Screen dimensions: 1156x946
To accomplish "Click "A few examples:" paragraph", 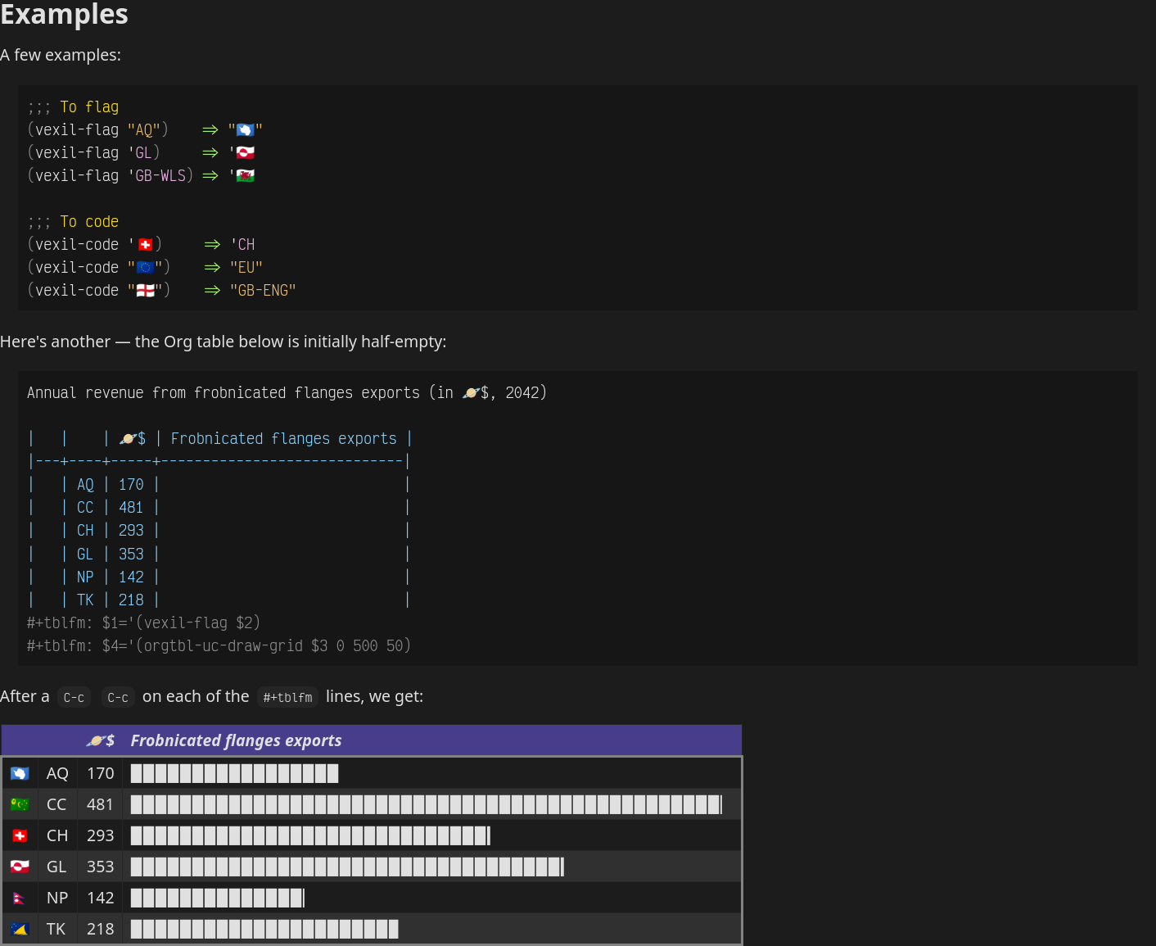I will pos(61,55).
